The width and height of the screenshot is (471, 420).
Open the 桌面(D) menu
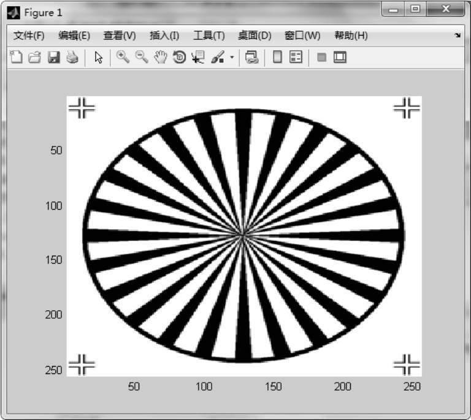click(255, 36)
